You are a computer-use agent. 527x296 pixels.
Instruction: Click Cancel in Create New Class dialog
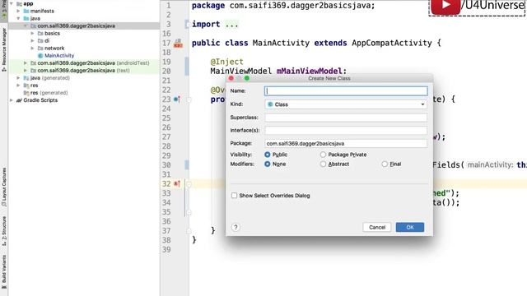[x=377, y=227]
